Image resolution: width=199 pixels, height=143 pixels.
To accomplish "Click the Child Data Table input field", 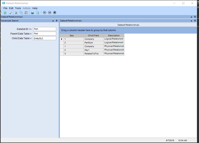I will coord(44,38).
